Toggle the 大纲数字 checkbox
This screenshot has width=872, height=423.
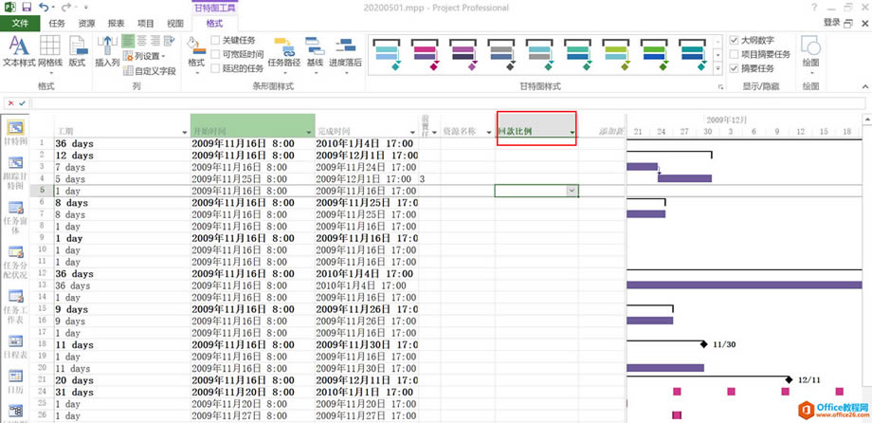click(735, 41)
